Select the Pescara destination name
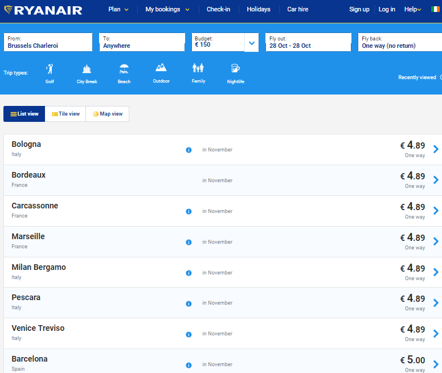 point(26,297)
